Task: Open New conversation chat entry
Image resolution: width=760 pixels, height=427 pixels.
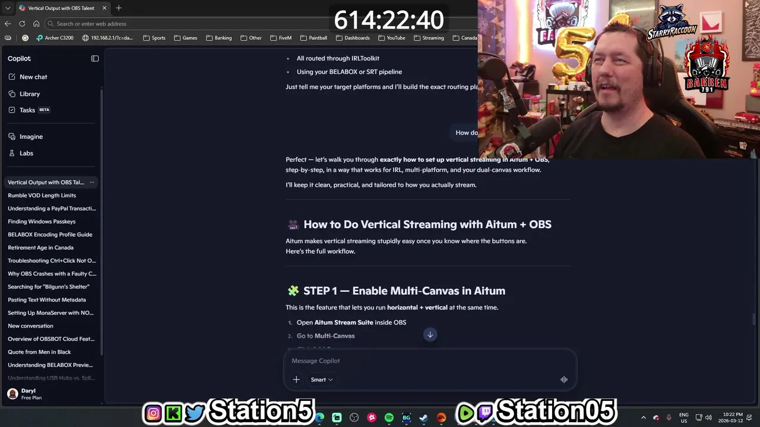Action: click(30, 326)
